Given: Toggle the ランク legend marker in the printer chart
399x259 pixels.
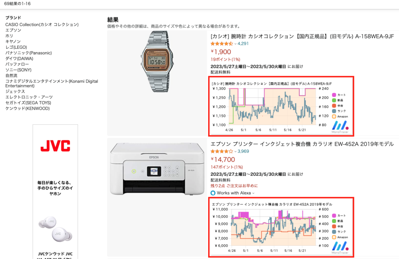Looking at the screenshot, I should [x=334, y=232].
